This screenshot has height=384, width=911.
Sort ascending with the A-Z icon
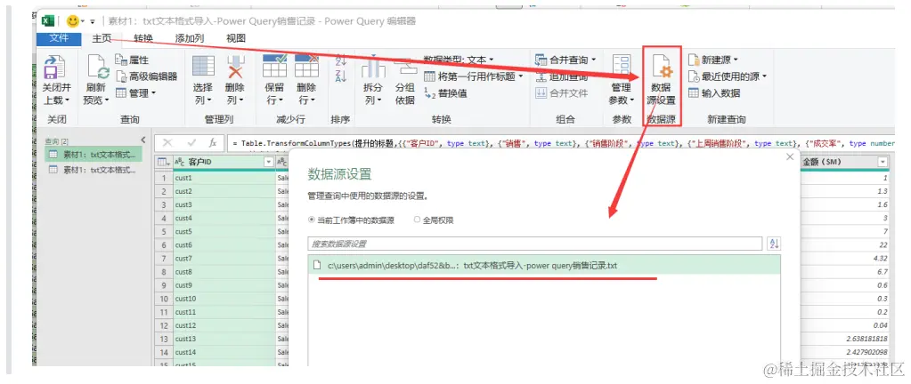(340, 60)
